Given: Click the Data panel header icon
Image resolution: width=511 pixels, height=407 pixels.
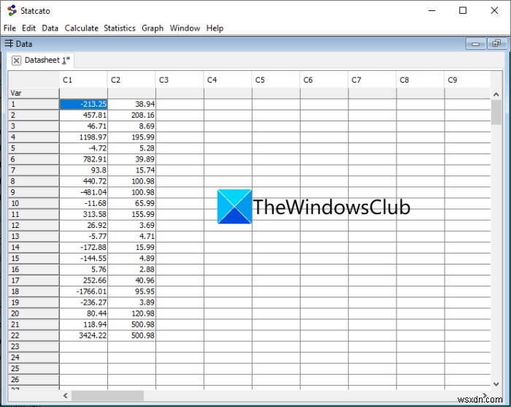Looking at the screenshot, I should [x=9, y=43].
